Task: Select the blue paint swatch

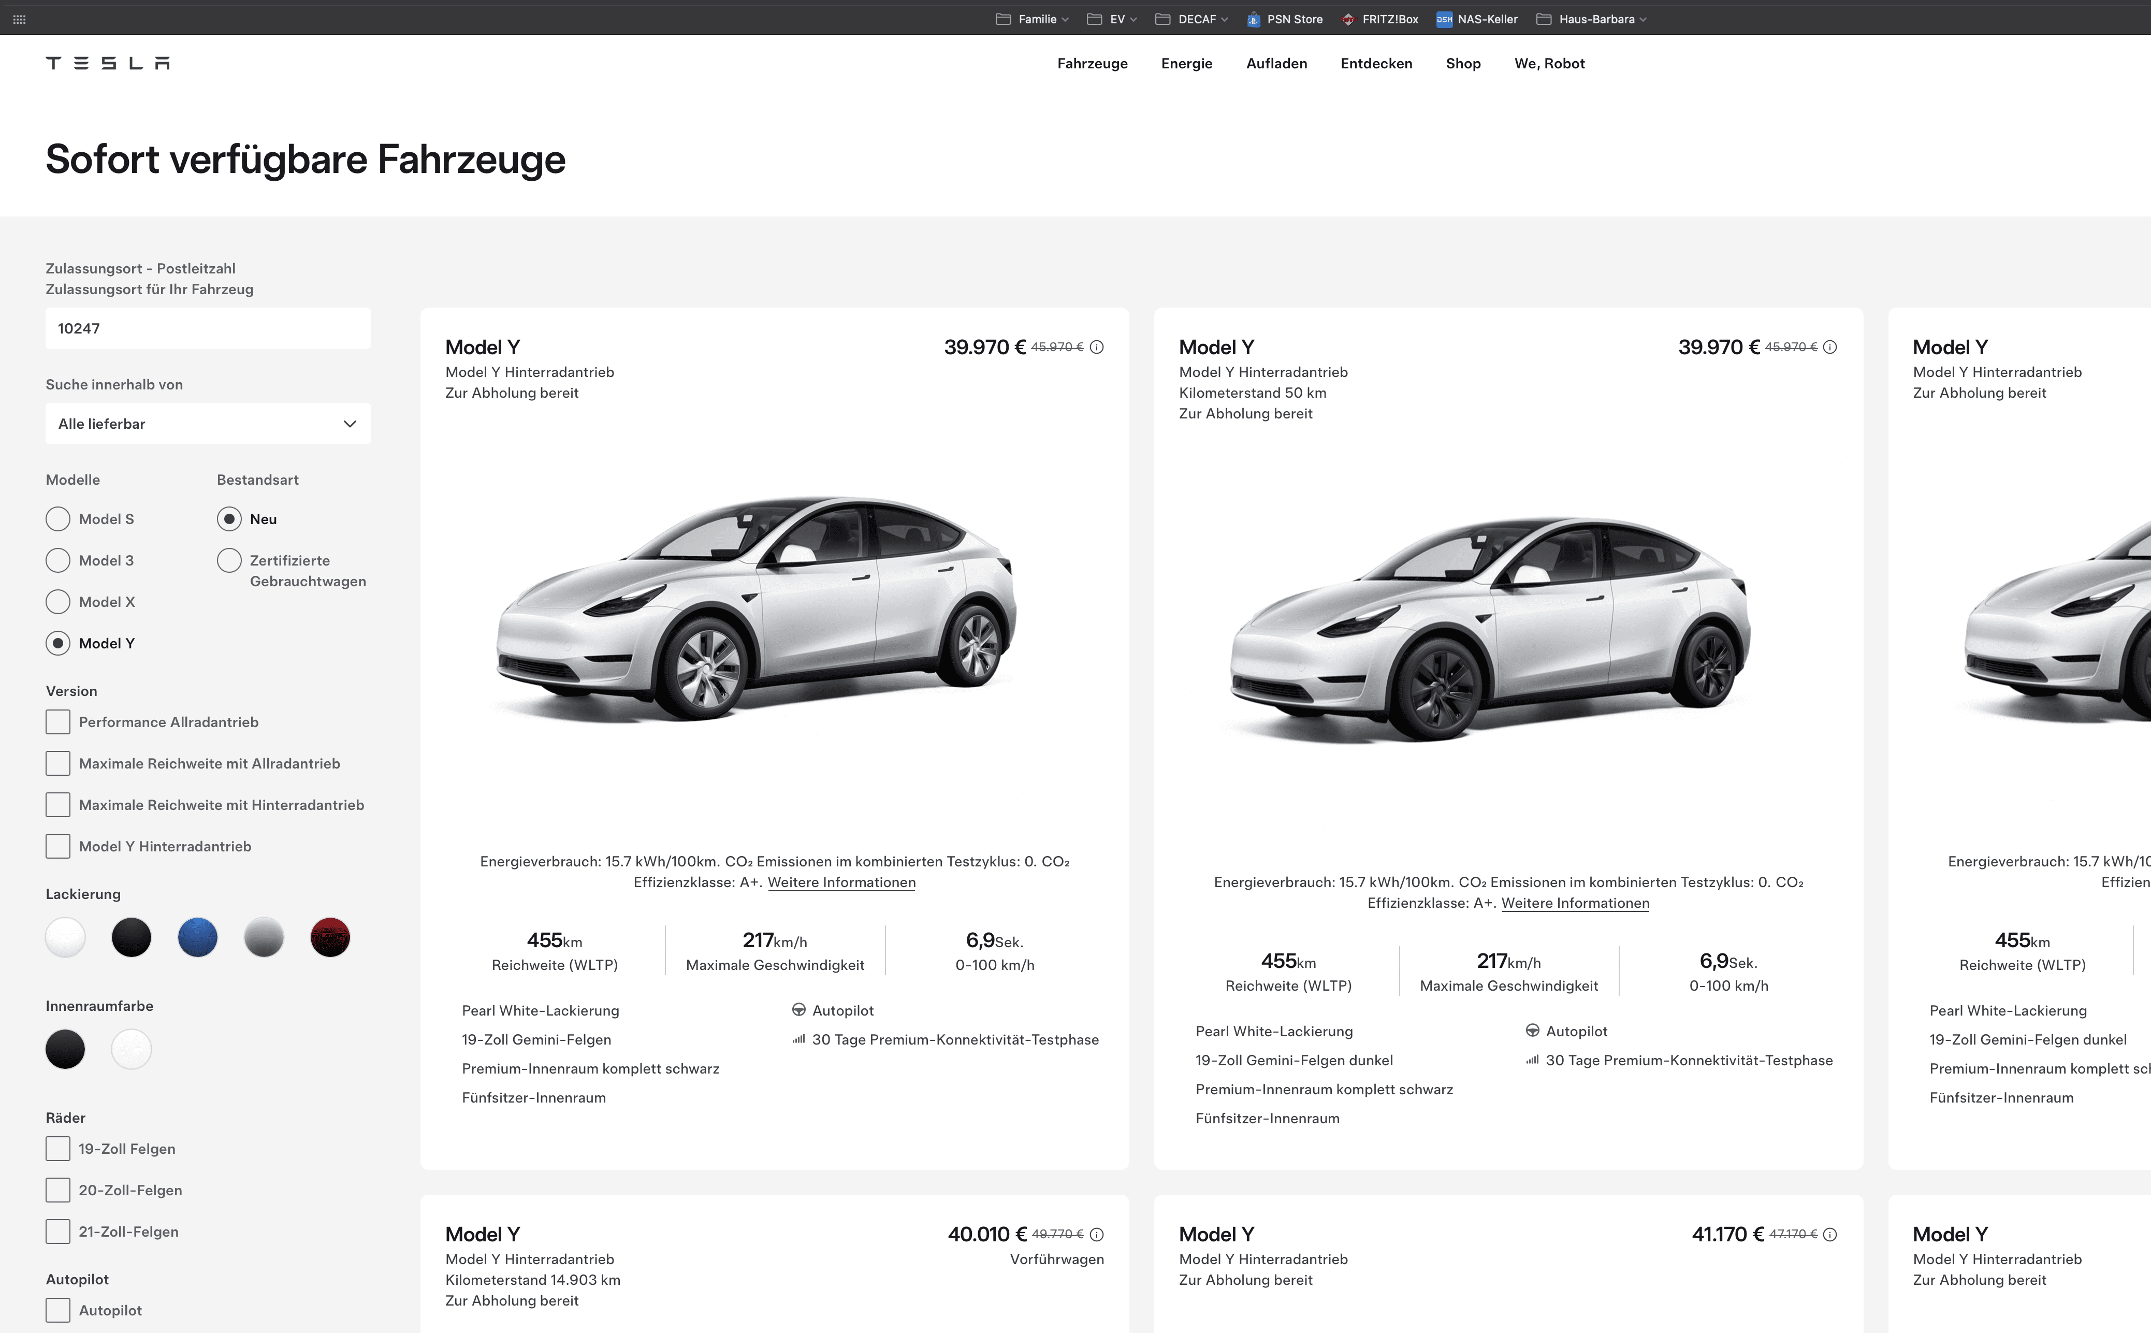Action: tap(197, 937)
